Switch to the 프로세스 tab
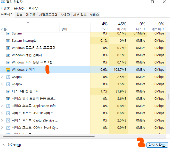 [x=7, y=14]
